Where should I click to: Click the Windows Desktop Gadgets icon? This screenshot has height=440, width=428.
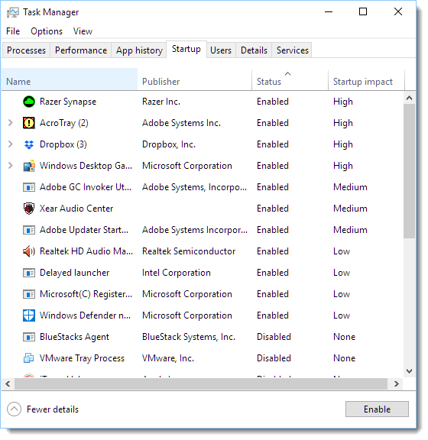point(29,166)
